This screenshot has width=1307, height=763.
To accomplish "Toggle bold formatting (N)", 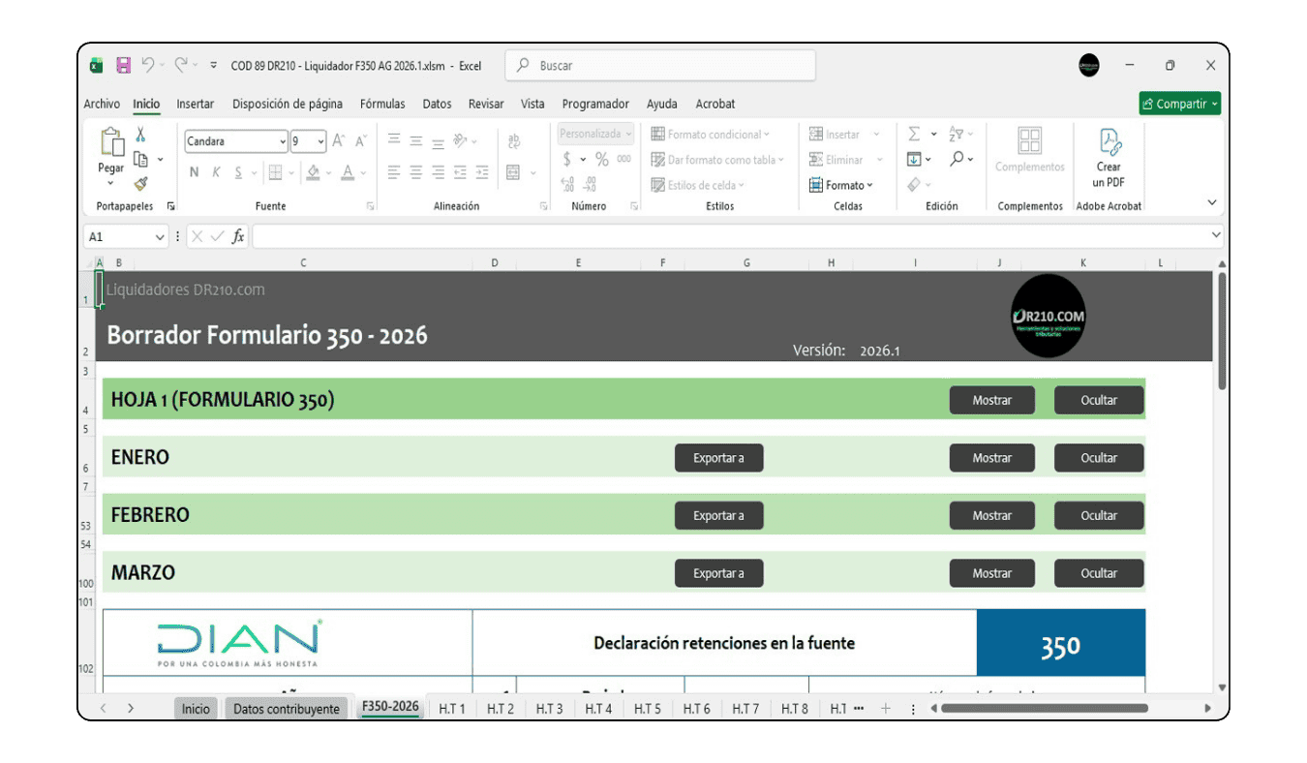I will point(194,172).
